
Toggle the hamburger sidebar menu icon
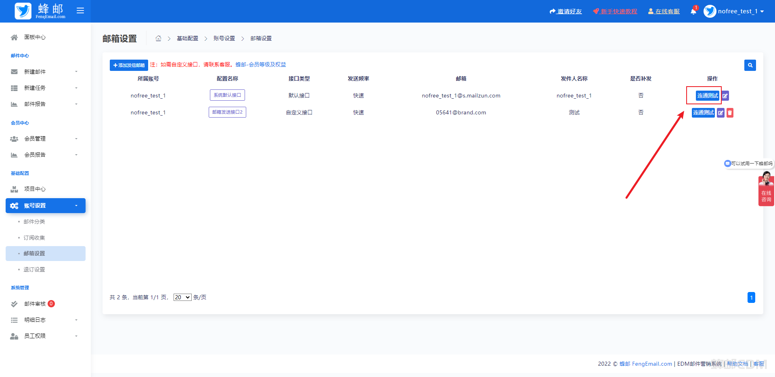coord(80,11)
